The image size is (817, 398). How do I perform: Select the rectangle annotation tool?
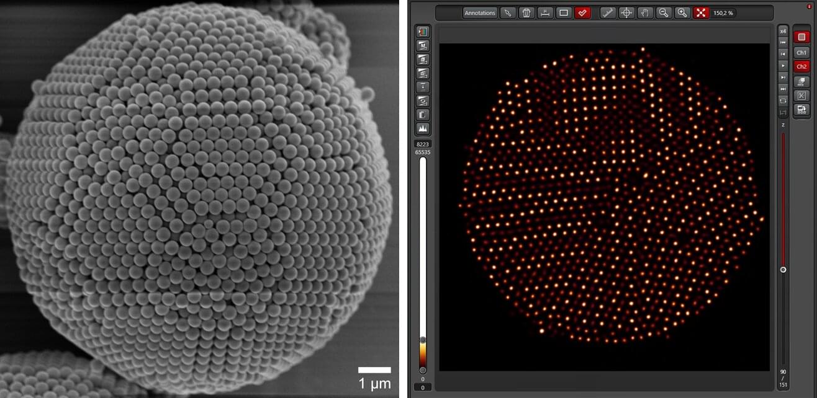564,12
